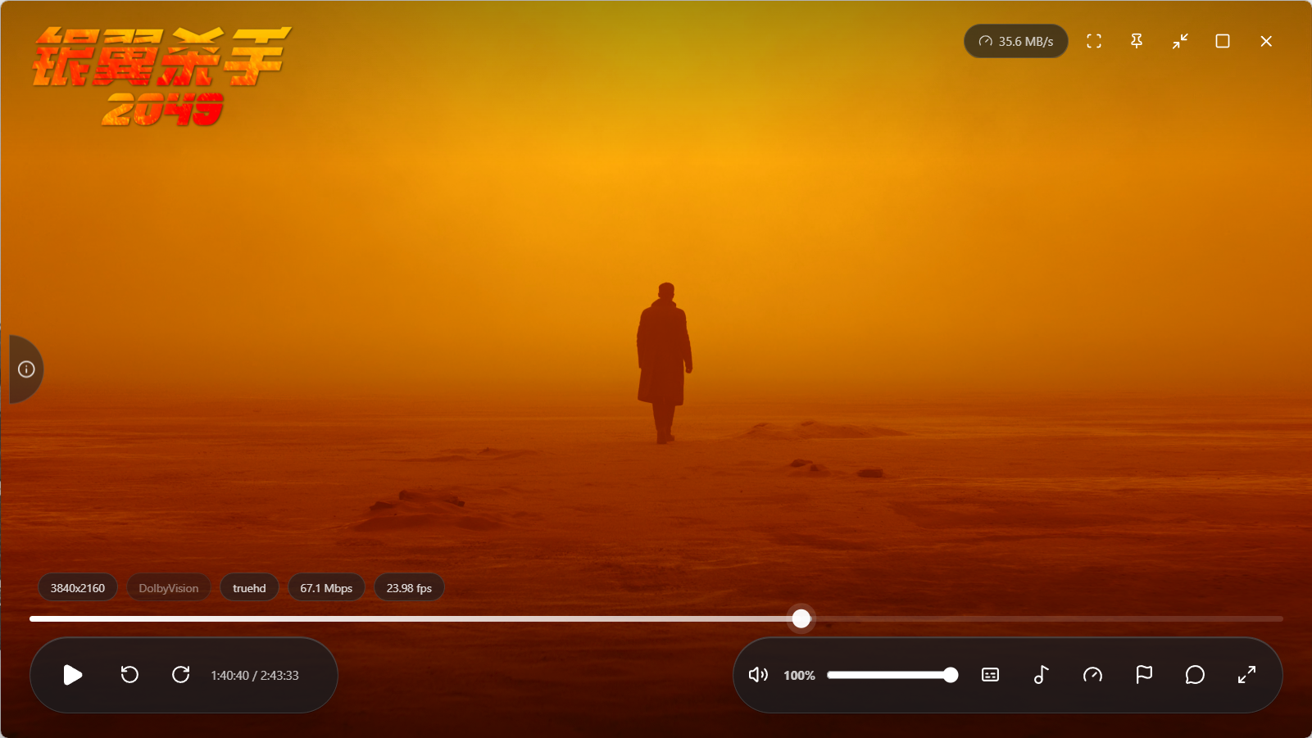Maximize the player window
Screen dimensions: 1312x738
point(1223,41)
